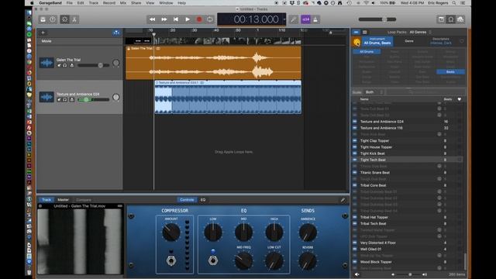Solo the Texture and Ambience 024 track
Viewport: 496px width, 279px height.
tap(65, 100)
